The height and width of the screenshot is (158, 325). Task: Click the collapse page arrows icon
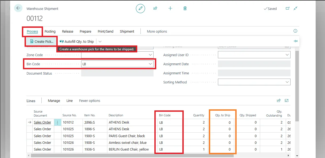click(295, 8)
